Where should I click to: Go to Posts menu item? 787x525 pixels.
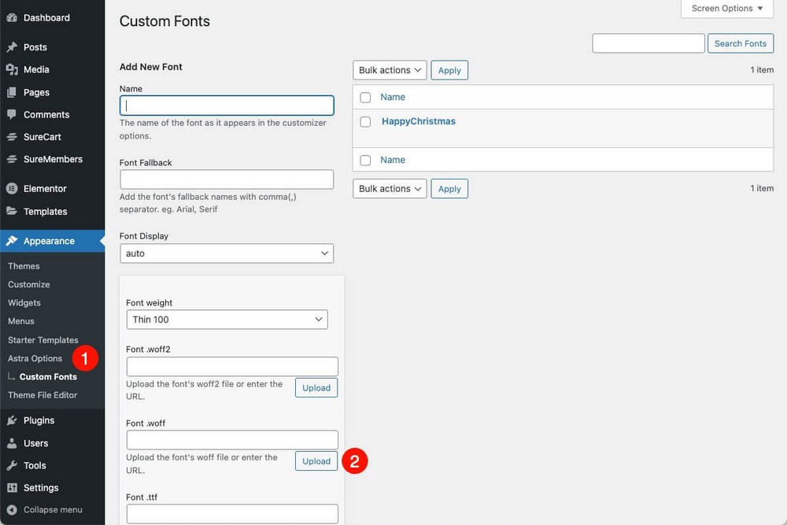(x=35, y=47)
